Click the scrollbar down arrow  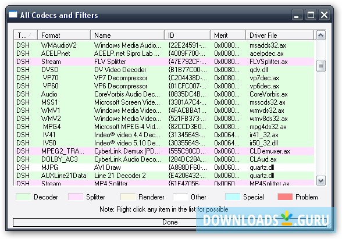[320, 180]
